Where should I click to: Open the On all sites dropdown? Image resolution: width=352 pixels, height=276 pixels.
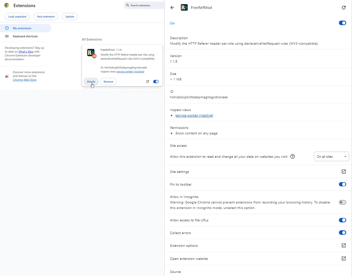click(x=331, y=157)
